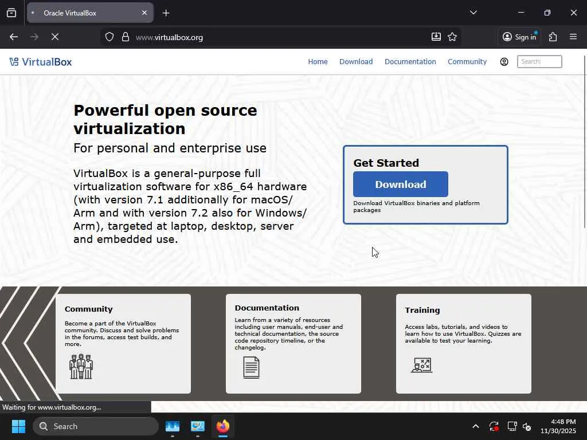
Task: Bookmark this page with the star icon
Action: tap(452, 37)
